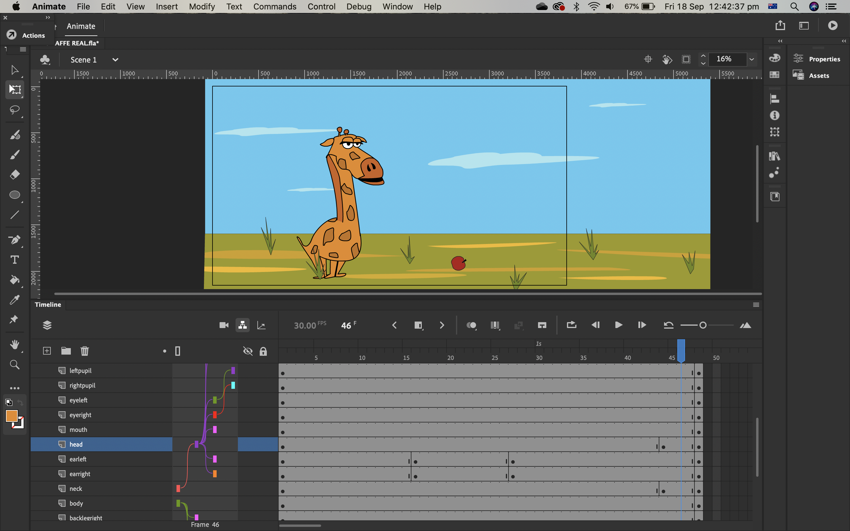
Task: Open the View menu
Action: coord(134,6)
